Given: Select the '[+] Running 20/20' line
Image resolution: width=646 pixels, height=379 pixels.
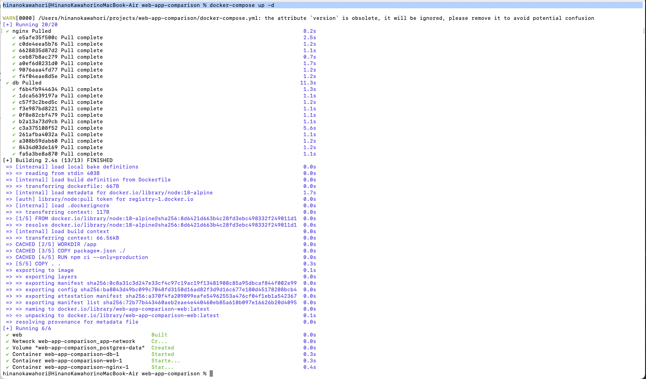Looking at the screenshot, I should (30, 24).
